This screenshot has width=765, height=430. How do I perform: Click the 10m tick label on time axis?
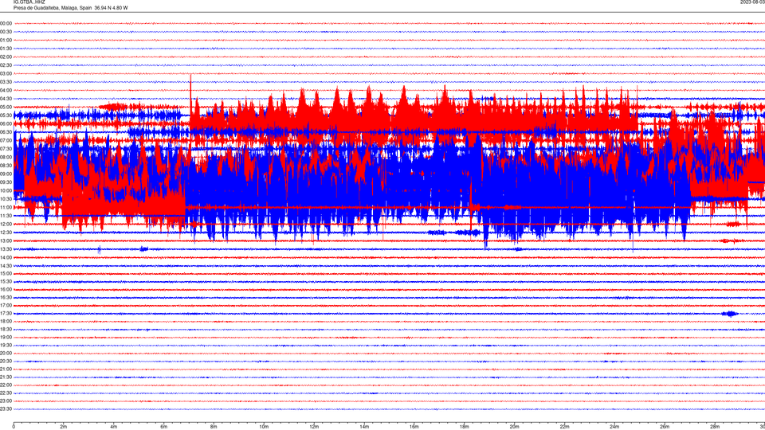(x=264, y=427)
